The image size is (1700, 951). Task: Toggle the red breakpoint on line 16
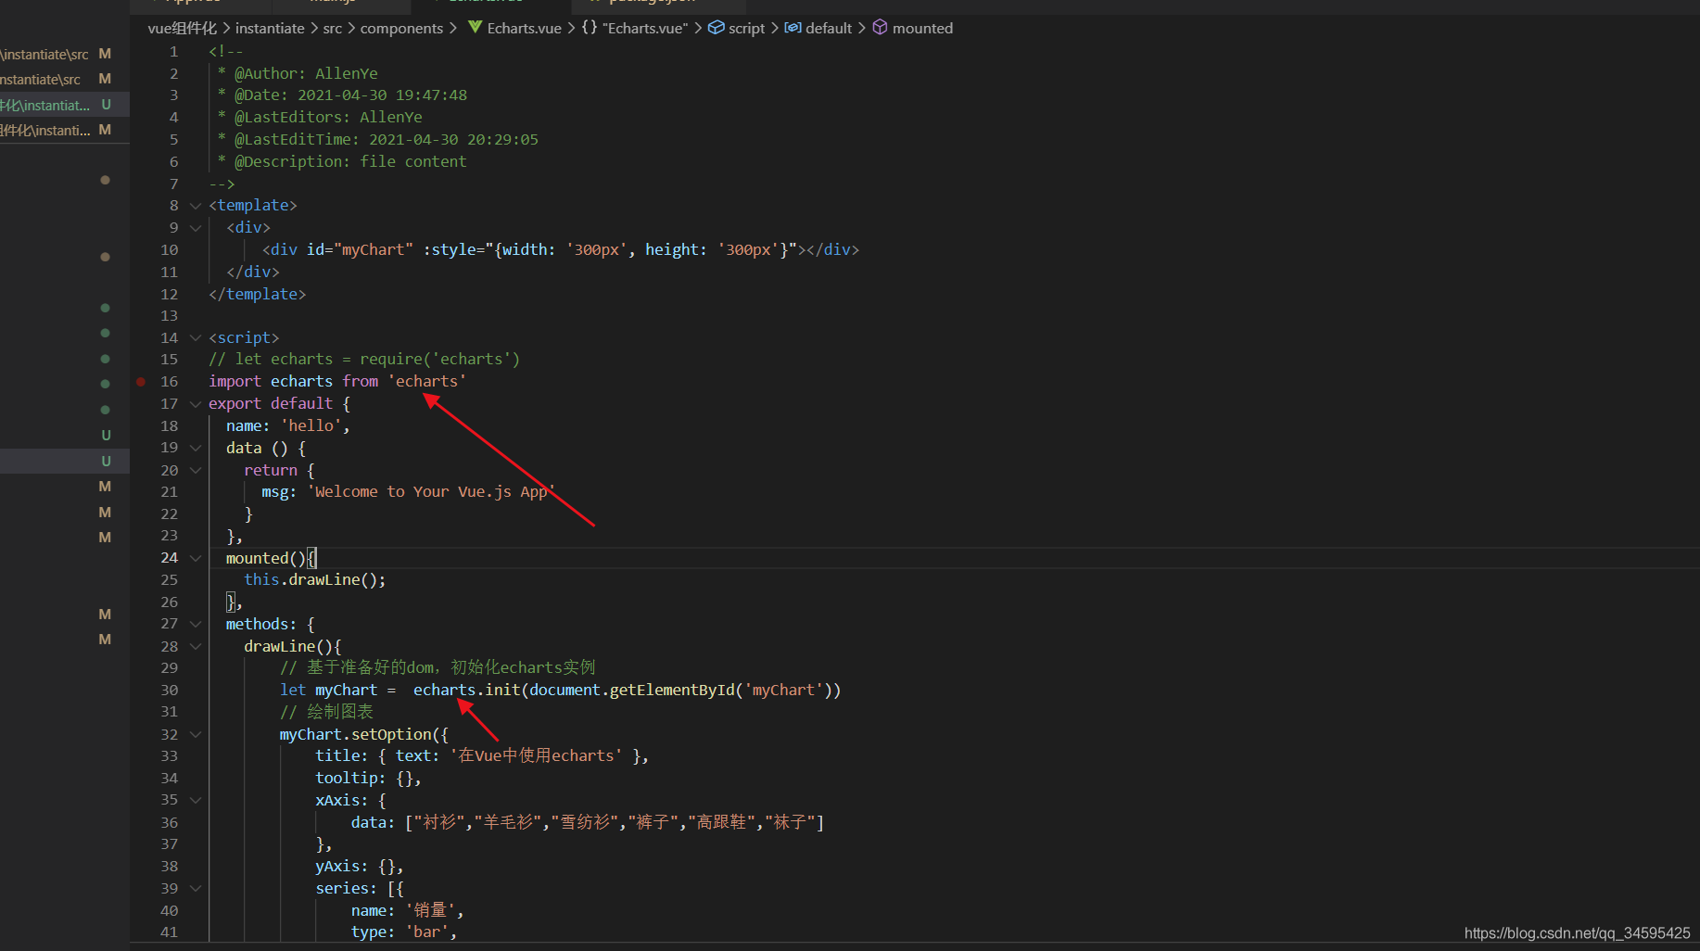point(141,381)
